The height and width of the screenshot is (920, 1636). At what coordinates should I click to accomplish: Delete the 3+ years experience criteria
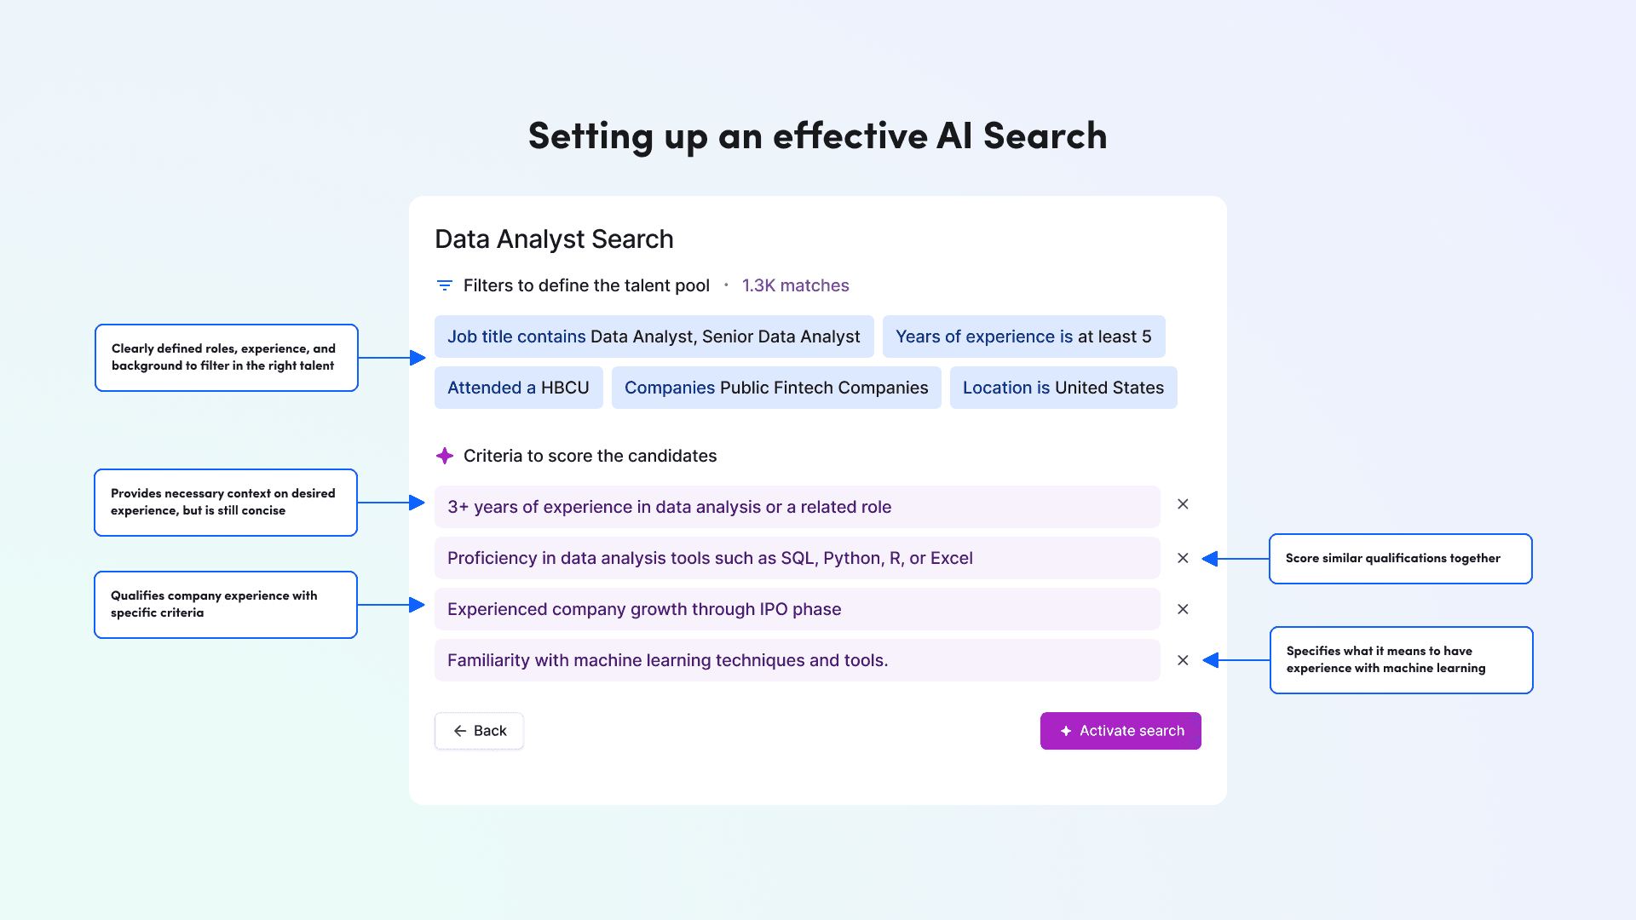pos(1184,503)
